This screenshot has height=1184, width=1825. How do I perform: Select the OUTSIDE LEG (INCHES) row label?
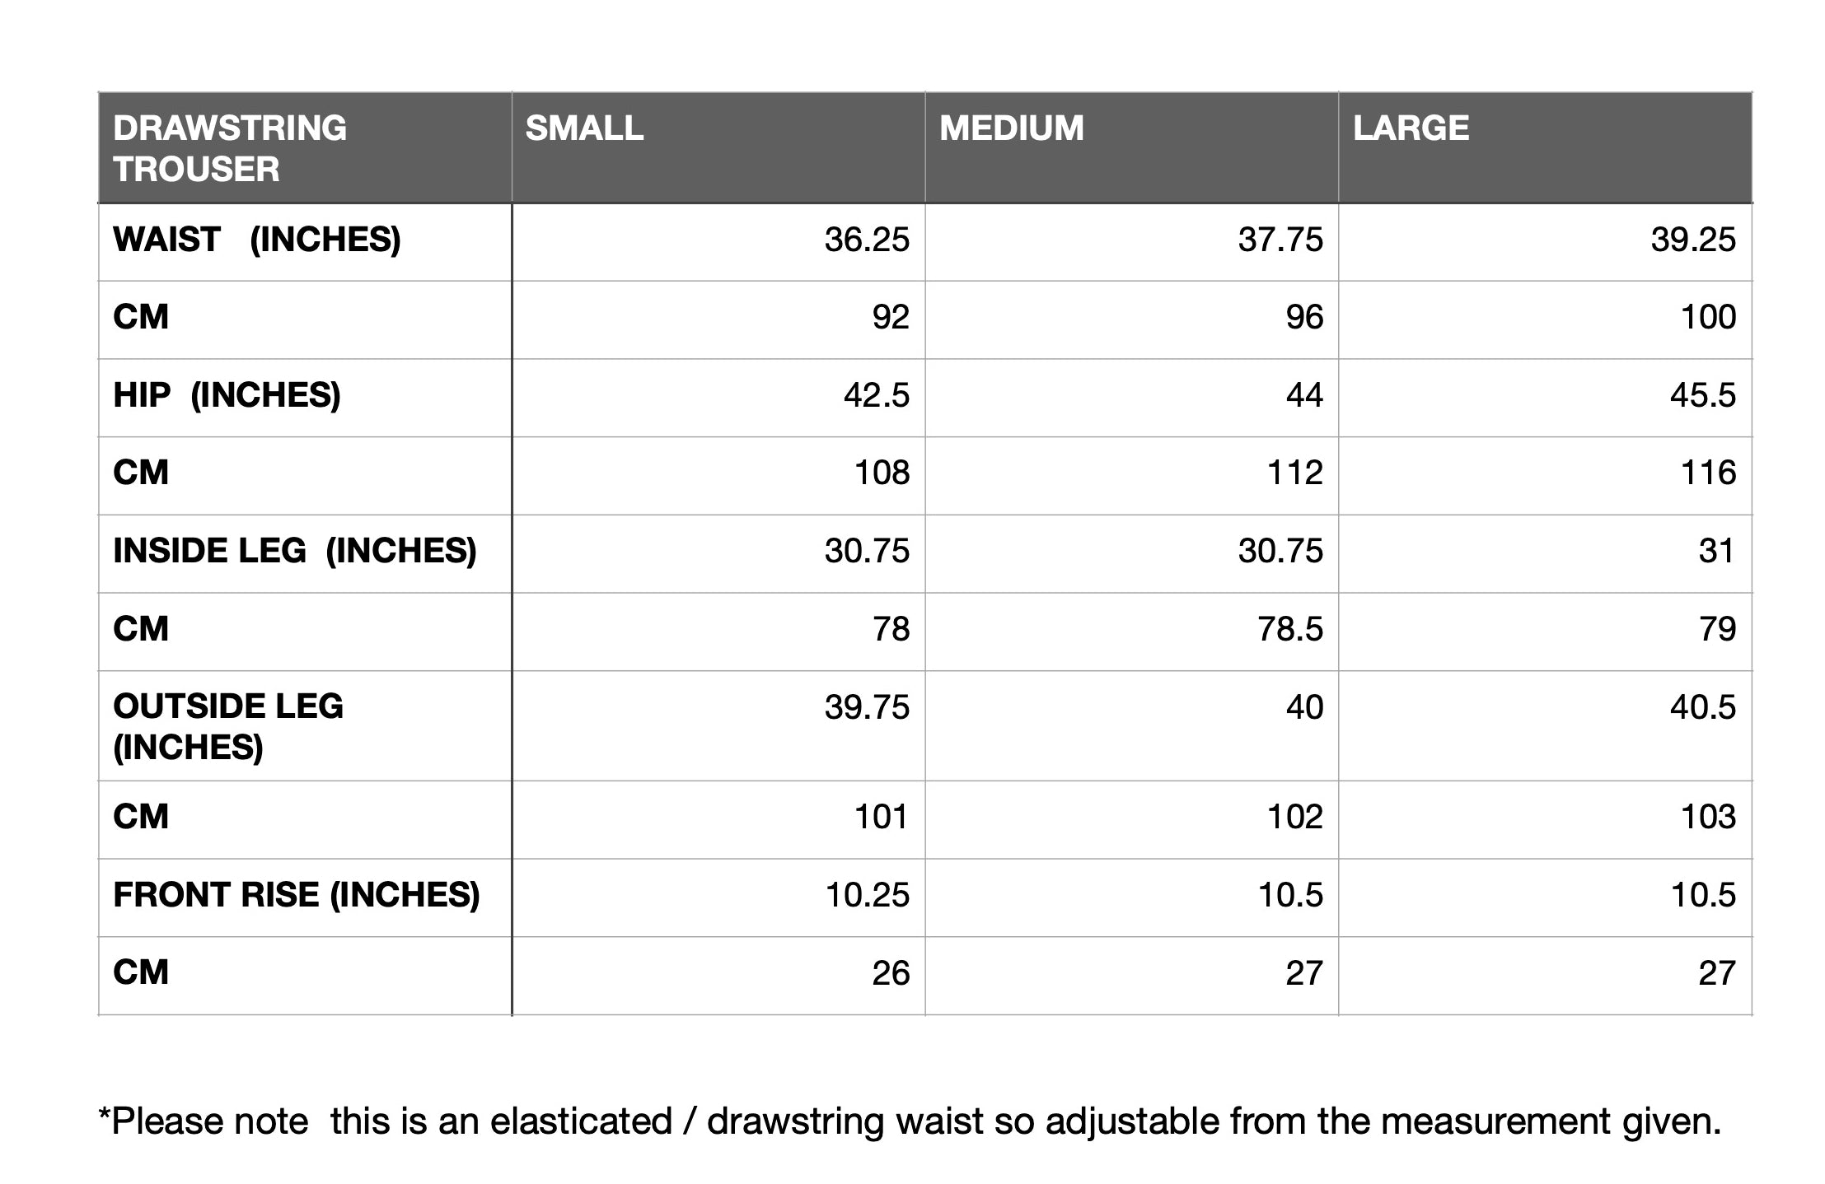tap(228, 726)
